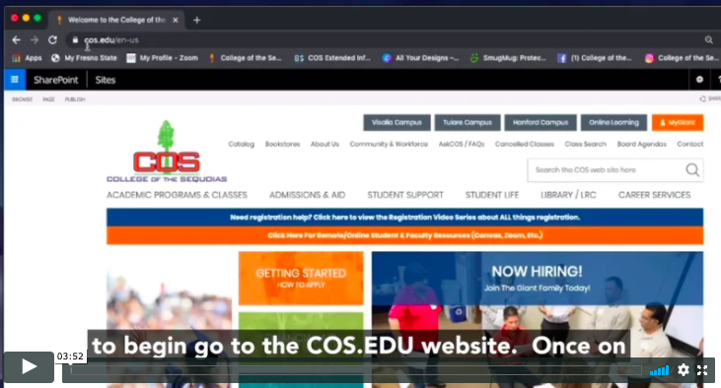721x388 pixels.
Task: Open the COS Extended Inf... bookmark
Action: [x=332, y=58]
